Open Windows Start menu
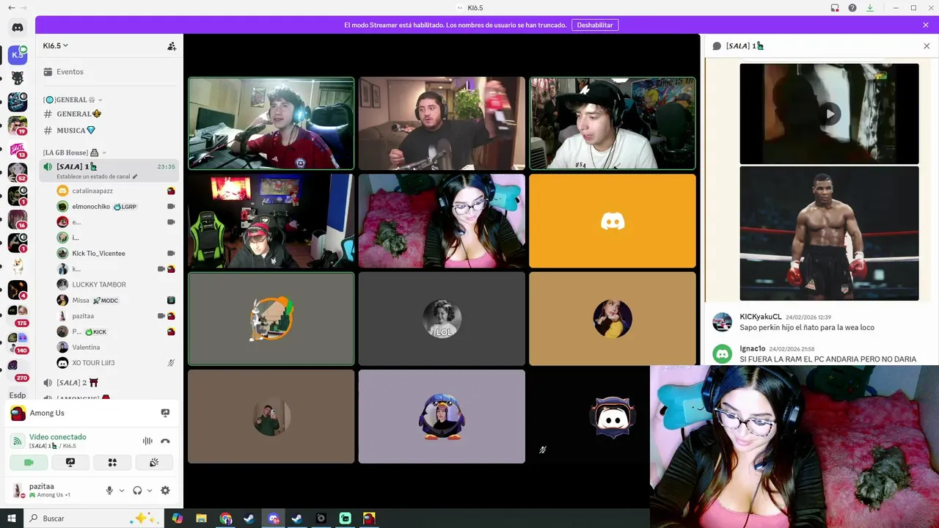This screenshot has height=528, width=939. click(12, 518)
